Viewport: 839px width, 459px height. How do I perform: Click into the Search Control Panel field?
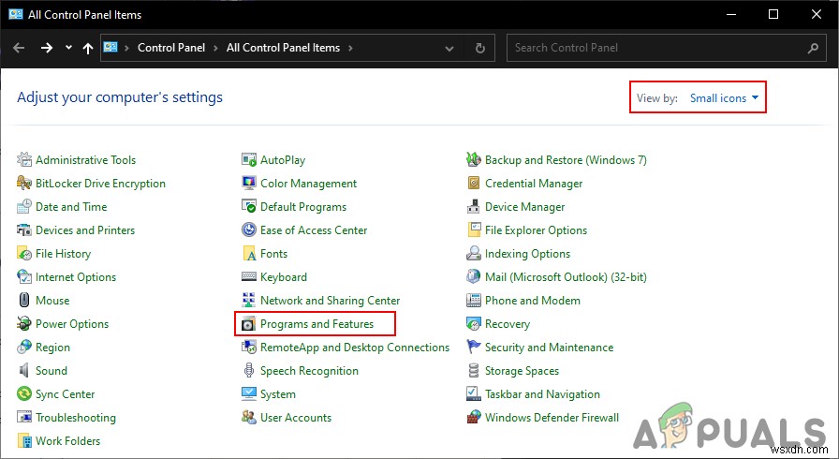(x=655, y=48)
